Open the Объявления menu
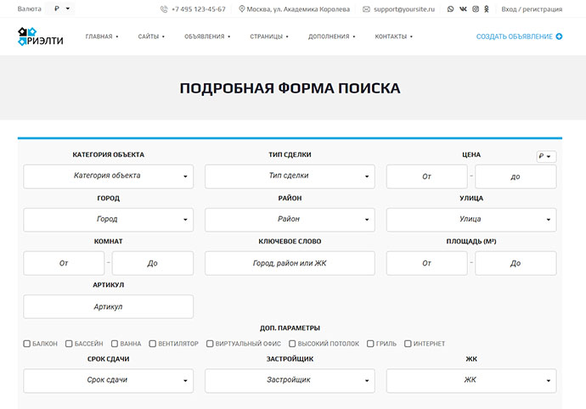The image size is (586, 409). 206,36
